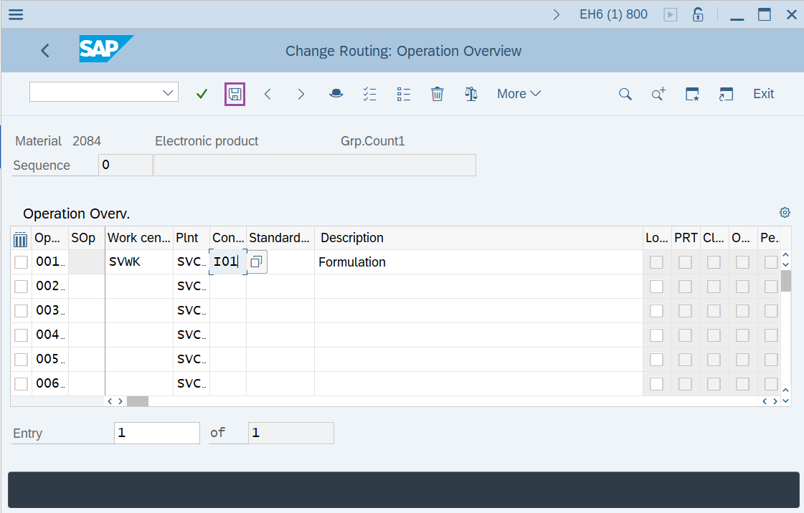Open the More menu
Image resolution: width=804 pixels, height=513 pixels.
[x=518, y=93]
